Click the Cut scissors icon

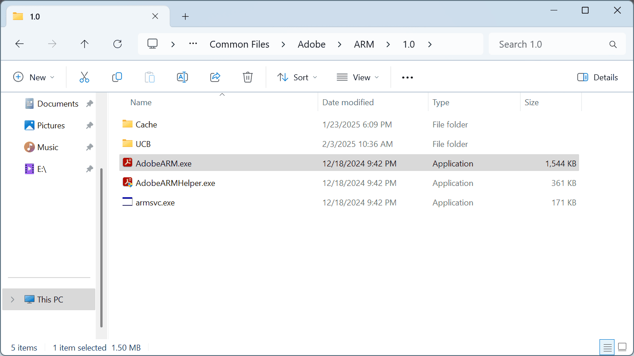84,77
